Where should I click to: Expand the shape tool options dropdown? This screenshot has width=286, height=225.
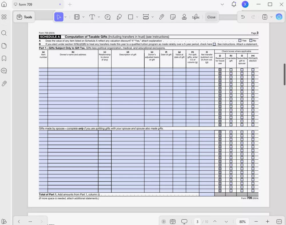(x=137, y=17)
